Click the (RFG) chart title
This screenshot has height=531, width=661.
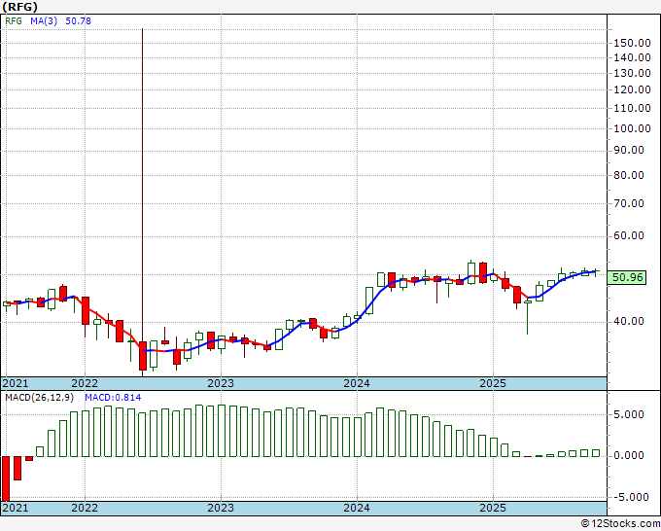click(19, 7)
